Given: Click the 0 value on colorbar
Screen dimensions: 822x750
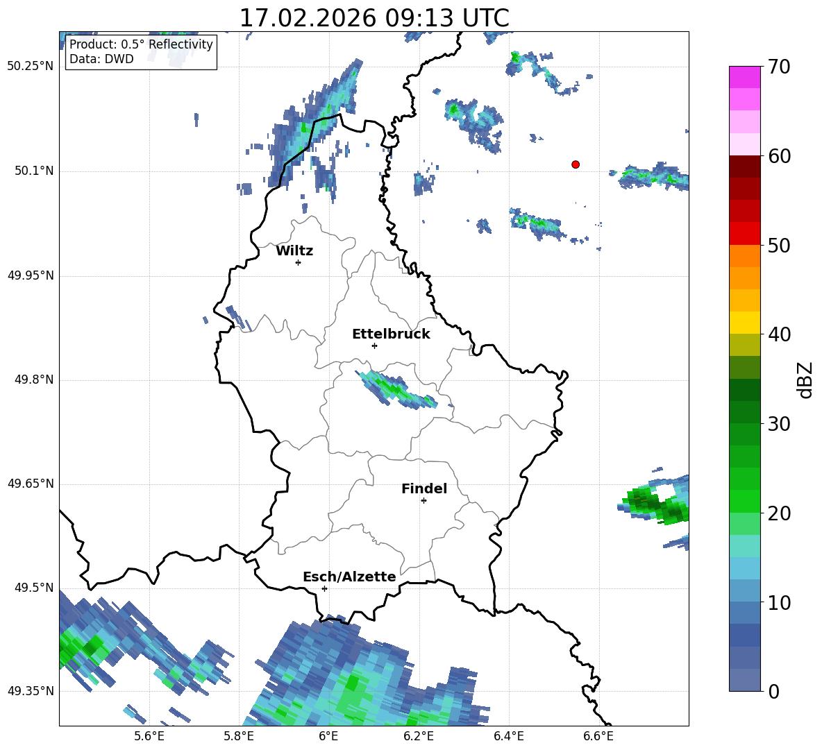Looking at the screenshot, I should pyautogui.click(x=773, y=691).
